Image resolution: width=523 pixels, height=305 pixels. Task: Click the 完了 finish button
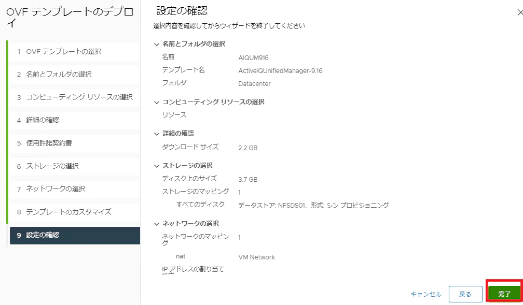click(x=504, y=294)
